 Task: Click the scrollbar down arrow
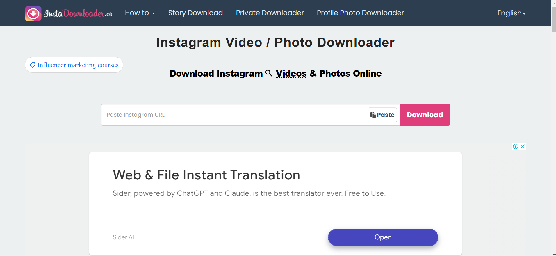point(554,254)
